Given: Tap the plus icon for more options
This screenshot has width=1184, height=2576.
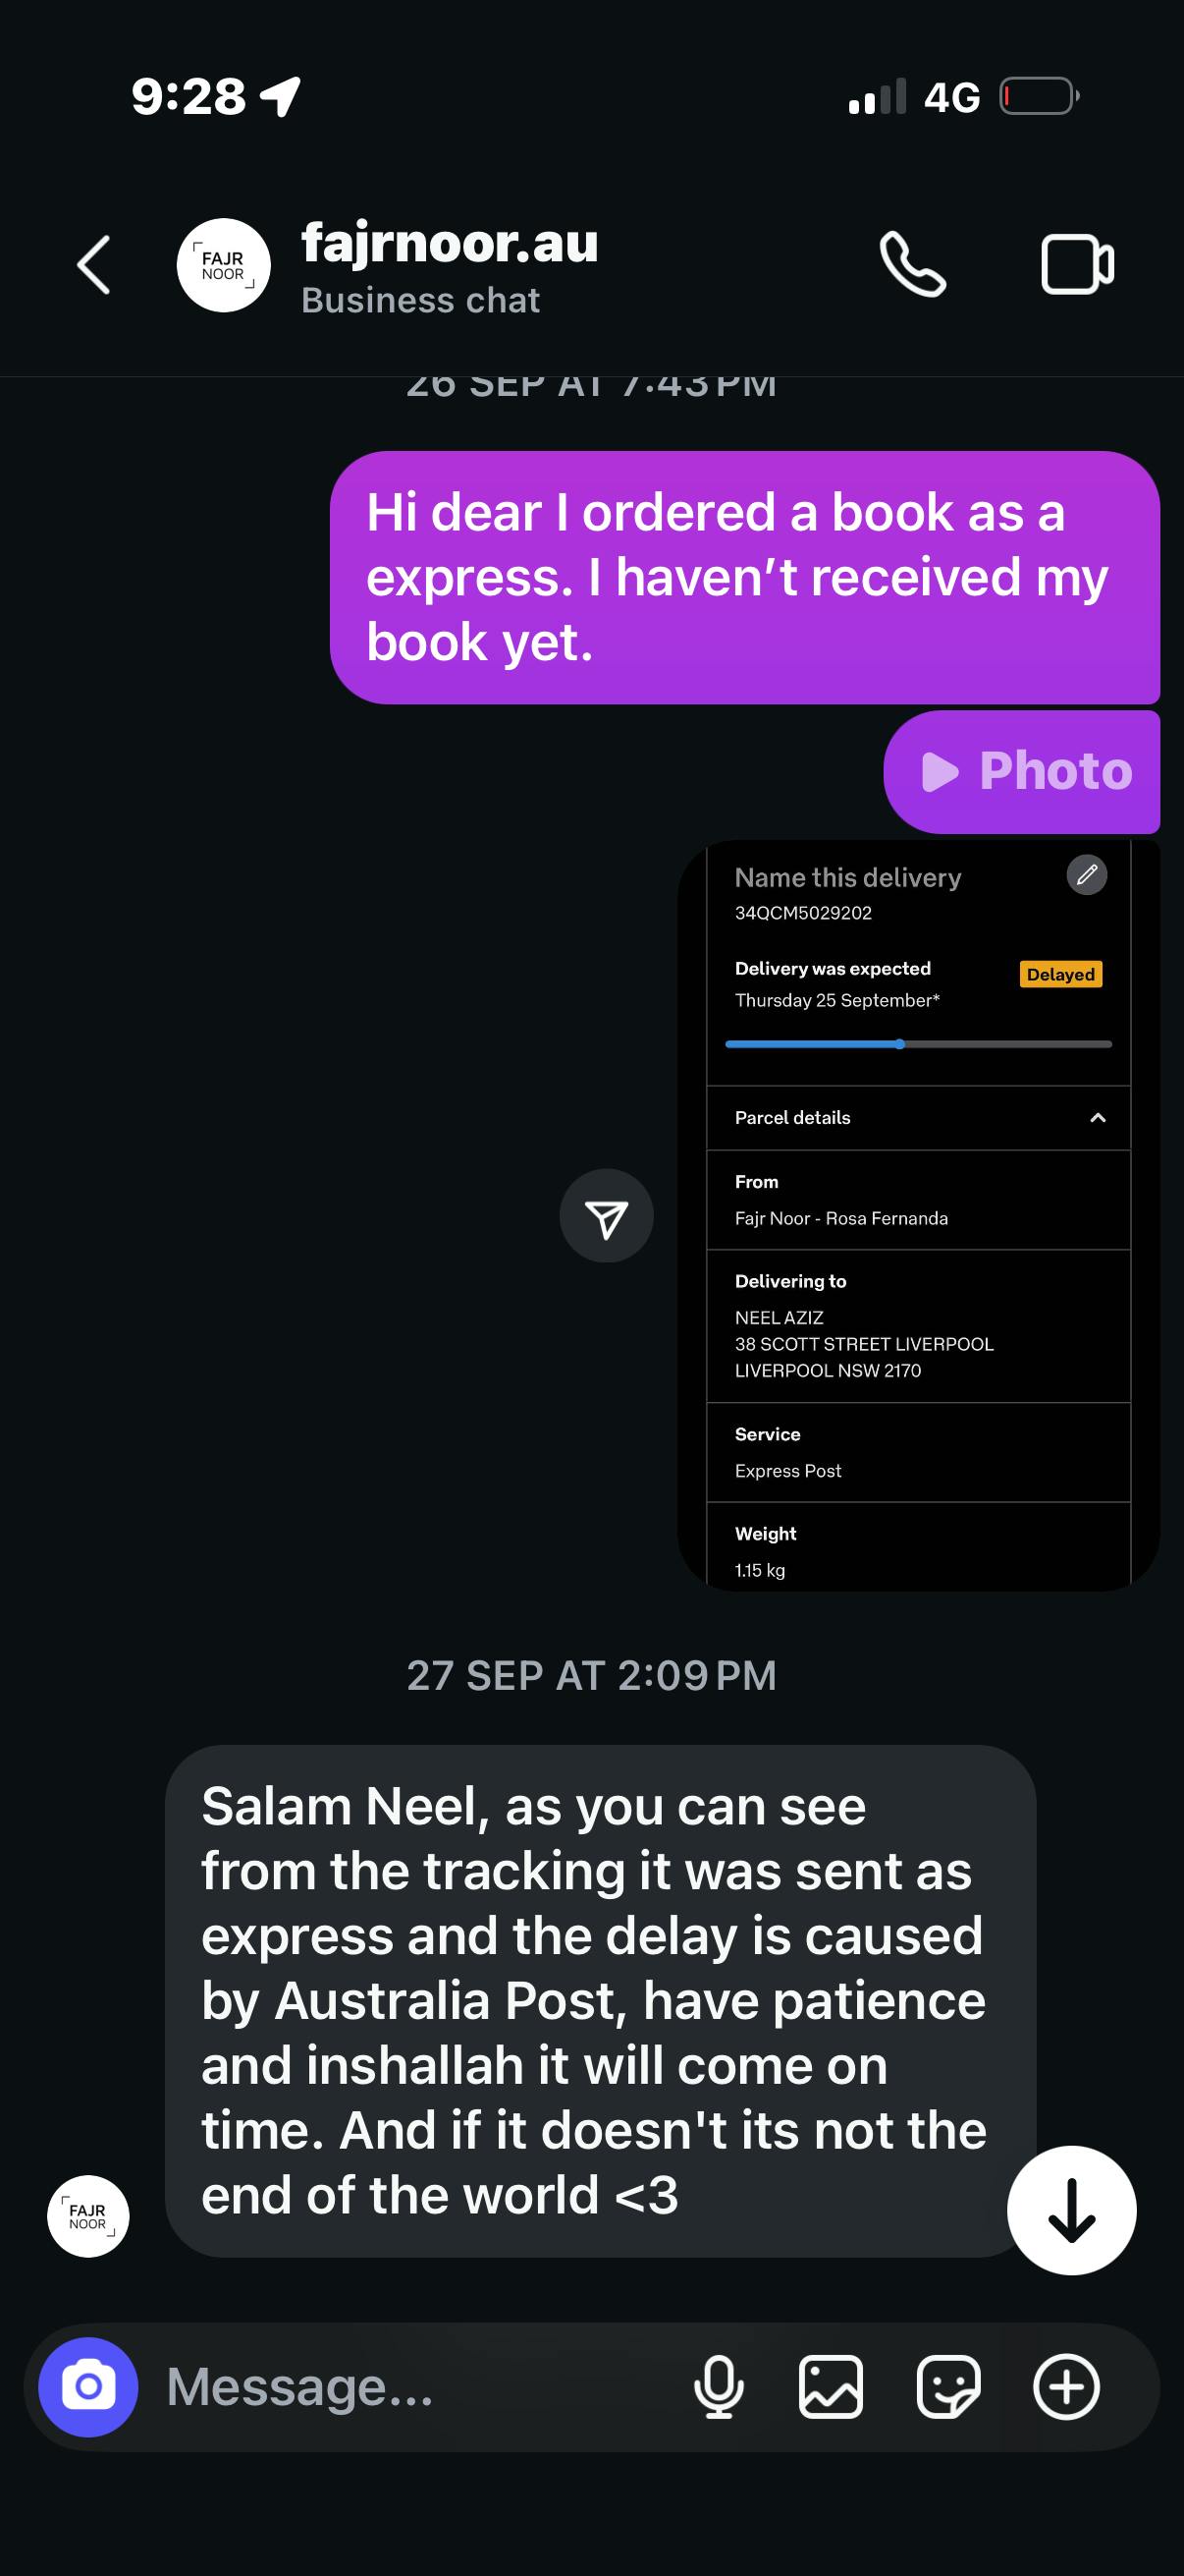Looking at the screenshot, I should tap(1066, 2387).
